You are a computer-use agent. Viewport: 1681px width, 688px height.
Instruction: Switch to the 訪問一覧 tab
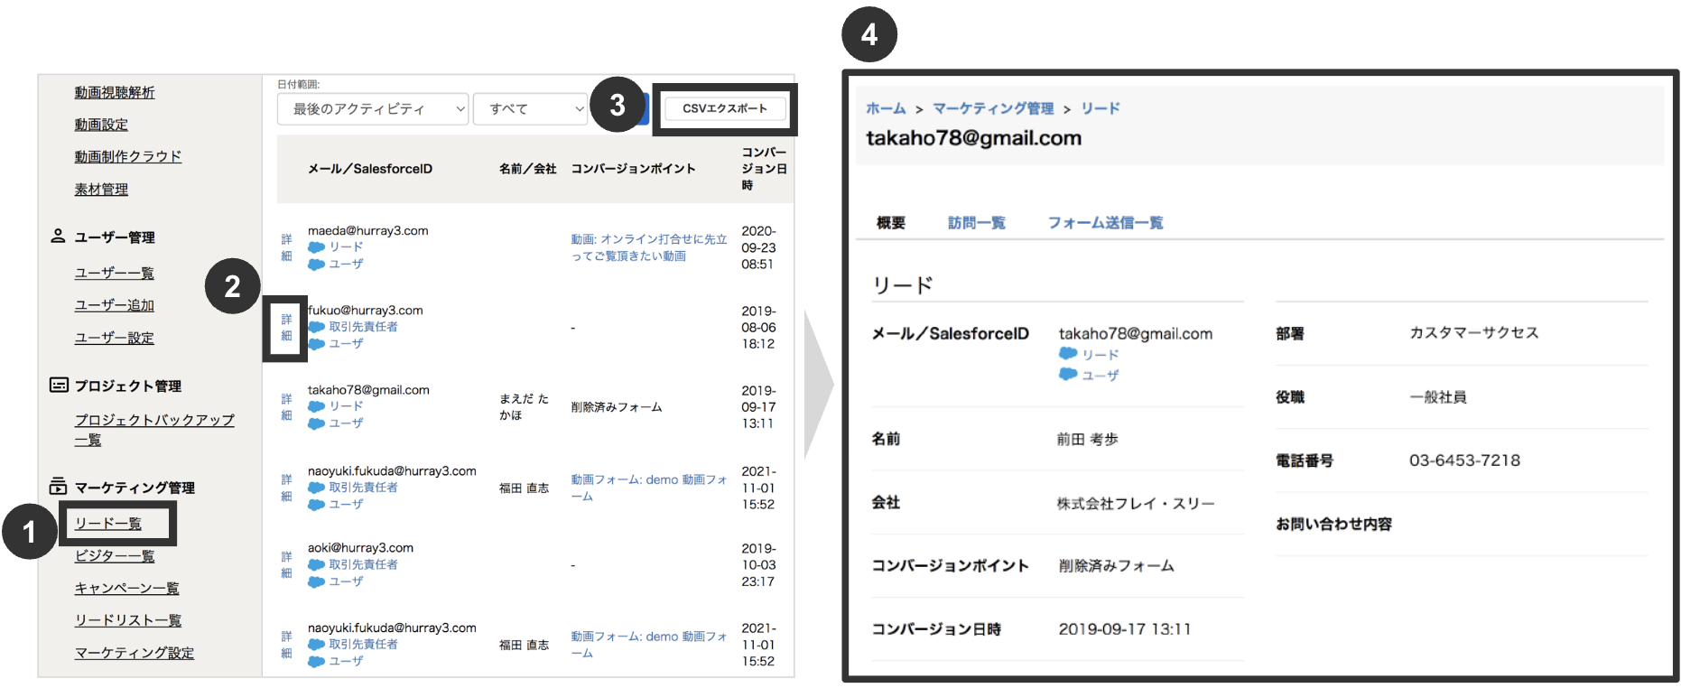click(977, 223)
